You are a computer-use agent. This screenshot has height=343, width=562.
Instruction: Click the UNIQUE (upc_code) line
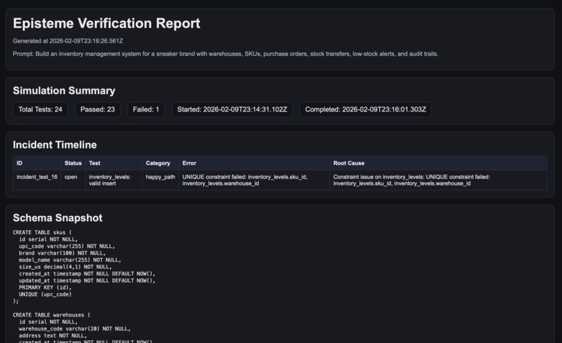coord(45,294)
